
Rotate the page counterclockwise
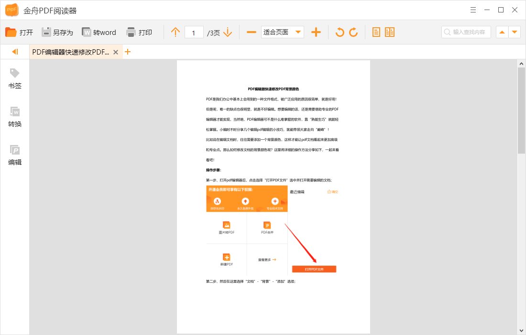(x=340, y=32)
